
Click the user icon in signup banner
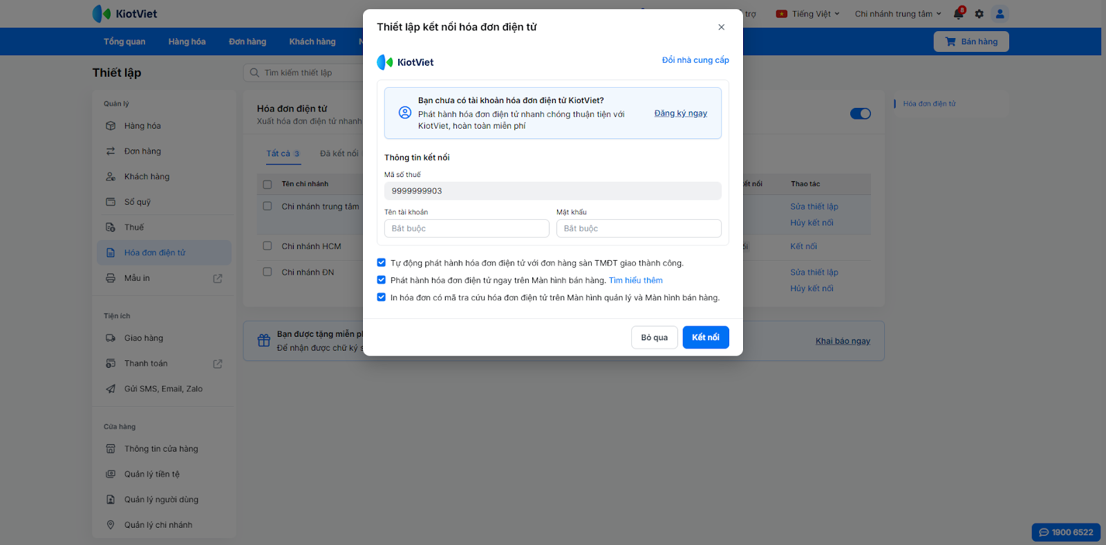click(x=405, y=113)
